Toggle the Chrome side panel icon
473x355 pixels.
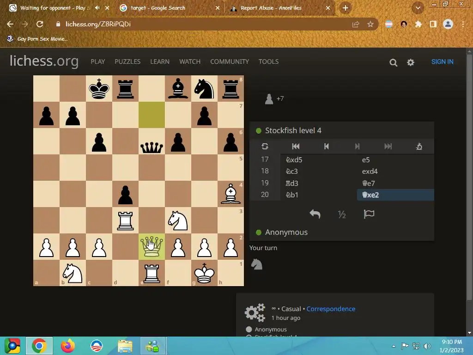click(433, 24)
